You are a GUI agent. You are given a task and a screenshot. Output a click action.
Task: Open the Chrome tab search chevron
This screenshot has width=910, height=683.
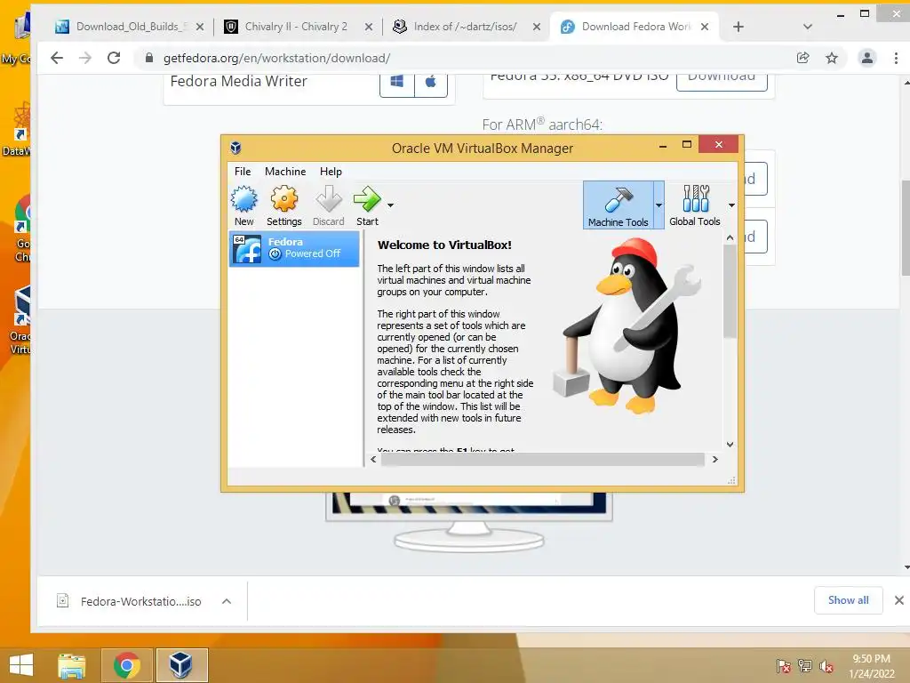pyautogui.click(x=807, y=27)
